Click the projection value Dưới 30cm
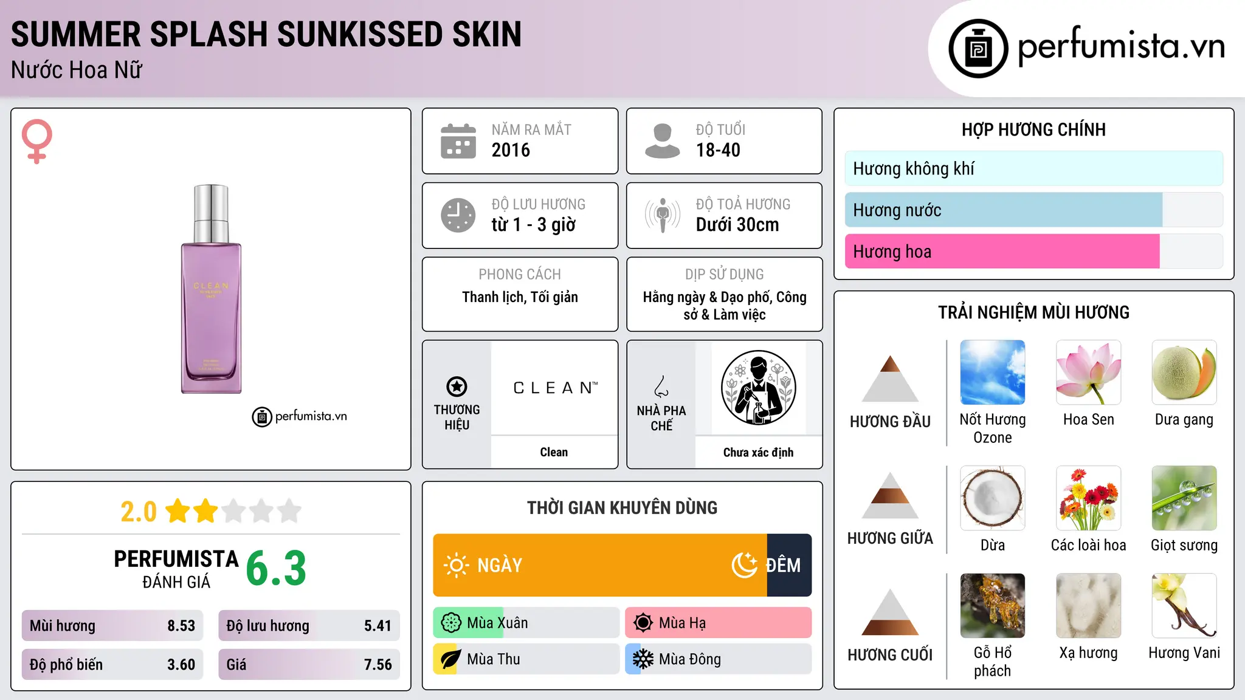1245x700 pixels. coord(737,225)
